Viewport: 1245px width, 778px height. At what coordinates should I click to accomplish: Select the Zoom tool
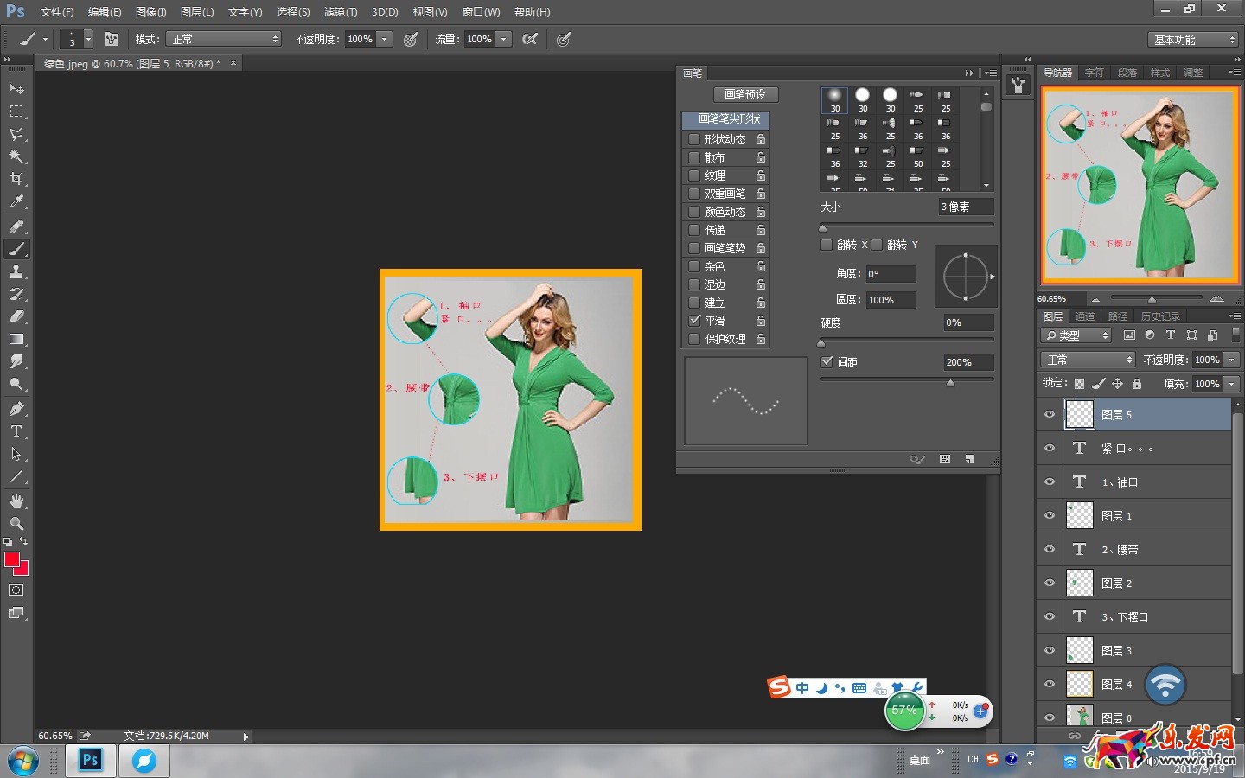[16, 524]
